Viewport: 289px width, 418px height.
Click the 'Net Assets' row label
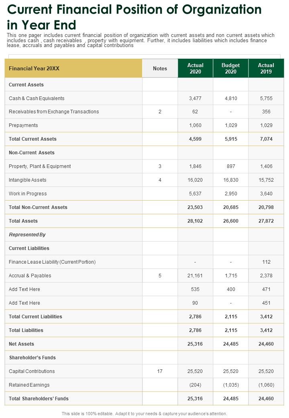(x=21, y=344)
